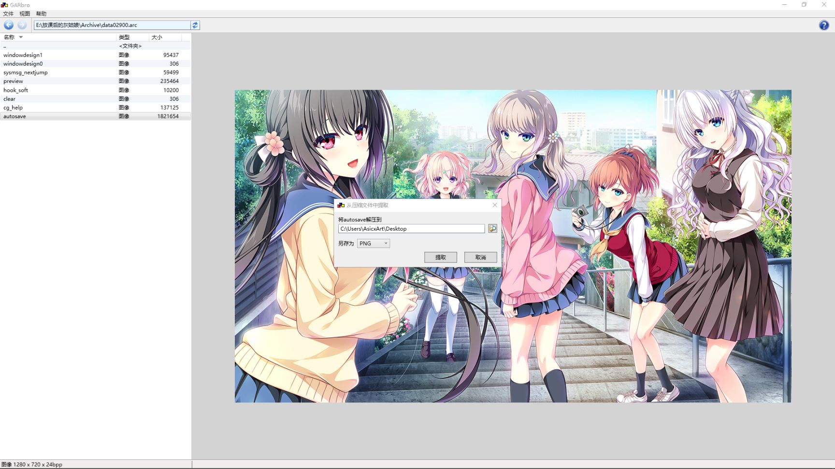
Task: Click the blue Back arrow button
Action: point(9,25)
